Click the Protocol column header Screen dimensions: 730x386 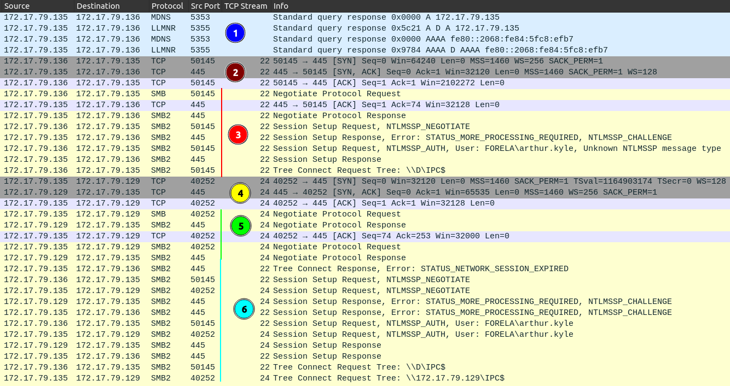167,6
